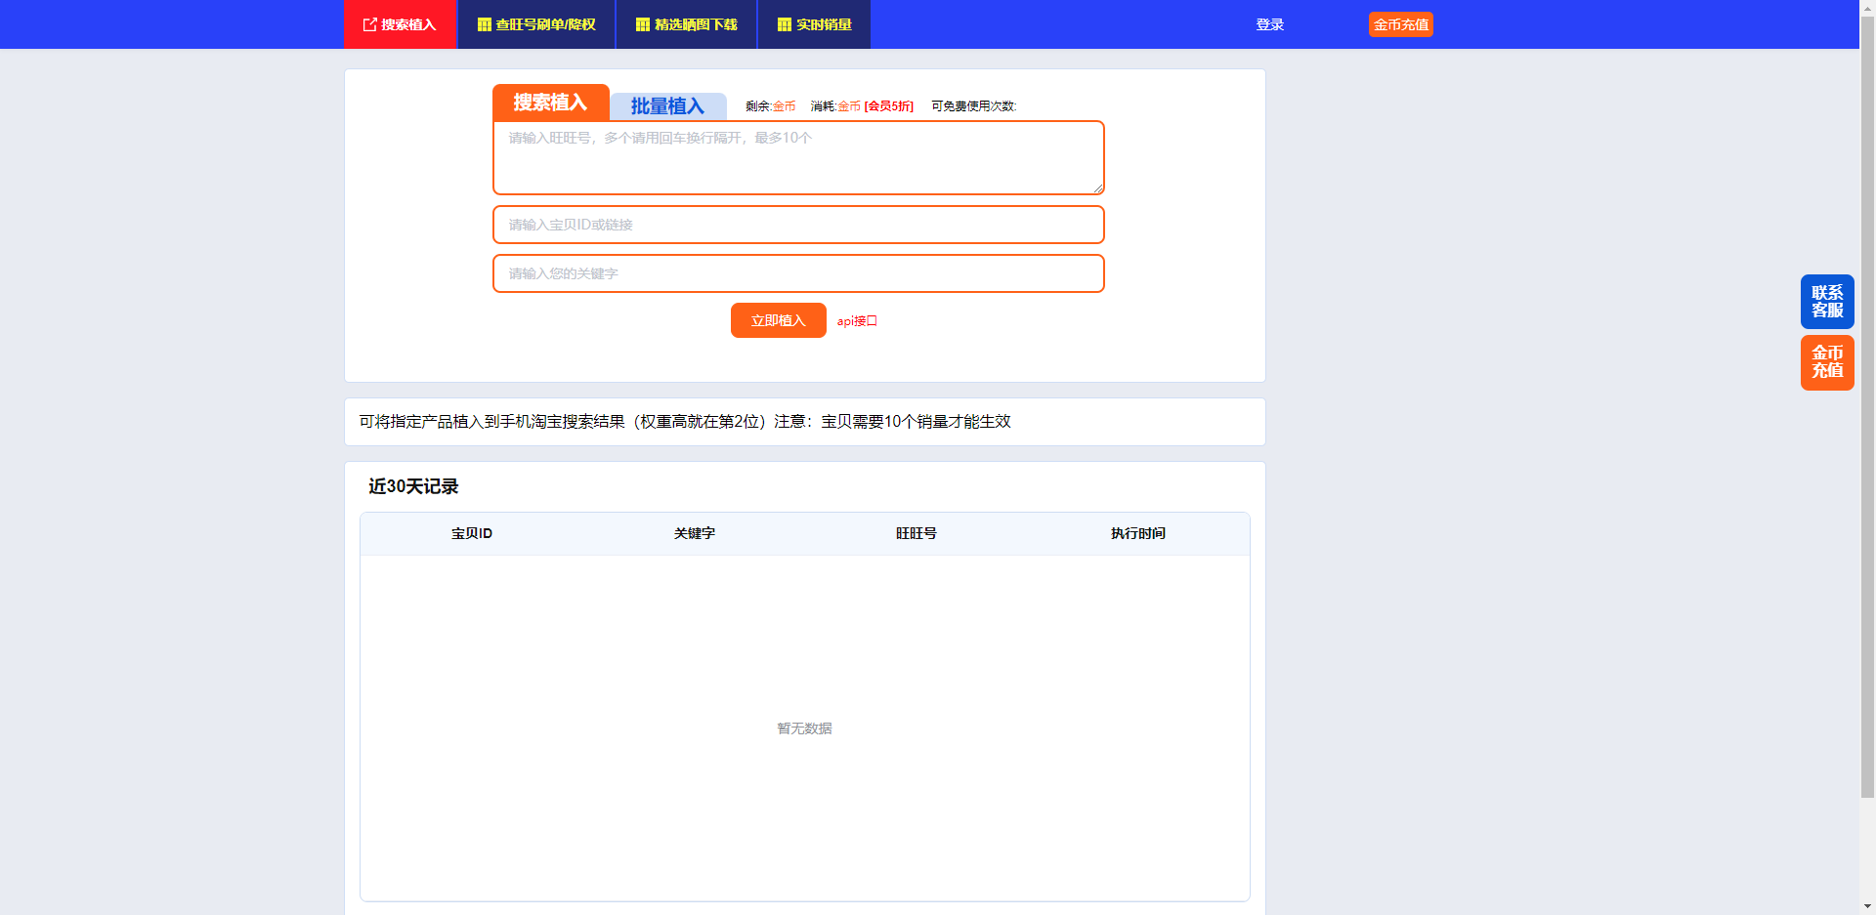1876x915 pixels.
Task: Click the floating orange 金币充值 side button
Action: pyautogui.click(x=1827, y=362)
